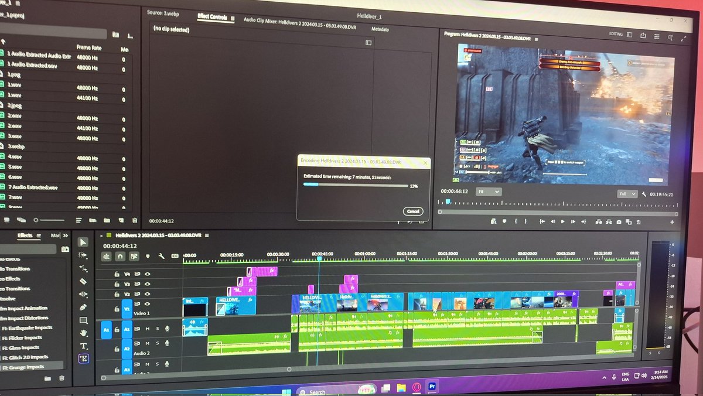Select 7 Audio Extracted.wav in Project
The width and height of the screenshot is (703, 396).
point(32,187)
